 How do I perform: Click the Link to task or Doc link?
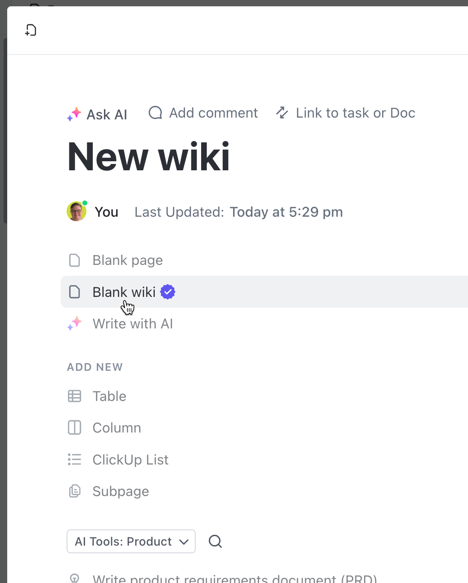click(x=355, y=113)
